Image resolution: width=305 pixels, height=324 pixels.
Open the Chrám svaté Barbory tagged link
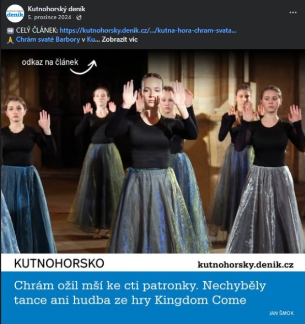[x=48, y=40]
